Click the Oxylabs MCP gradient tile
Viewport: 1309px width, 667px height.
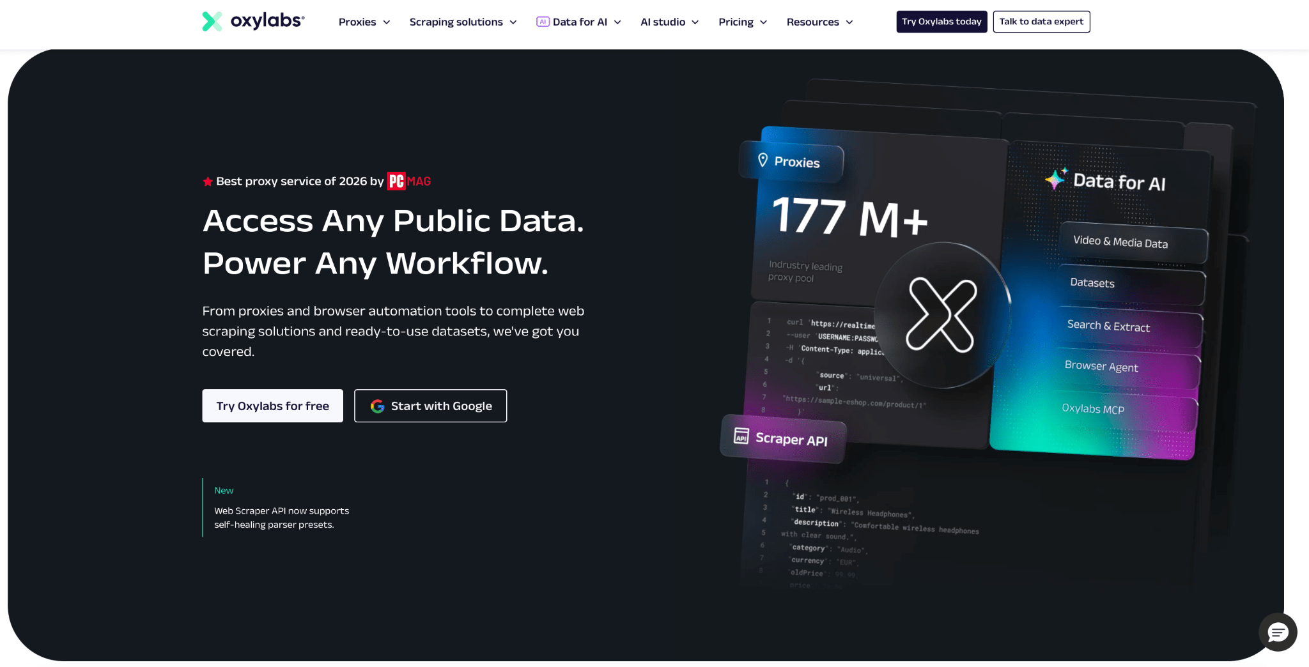[1095, 409]
